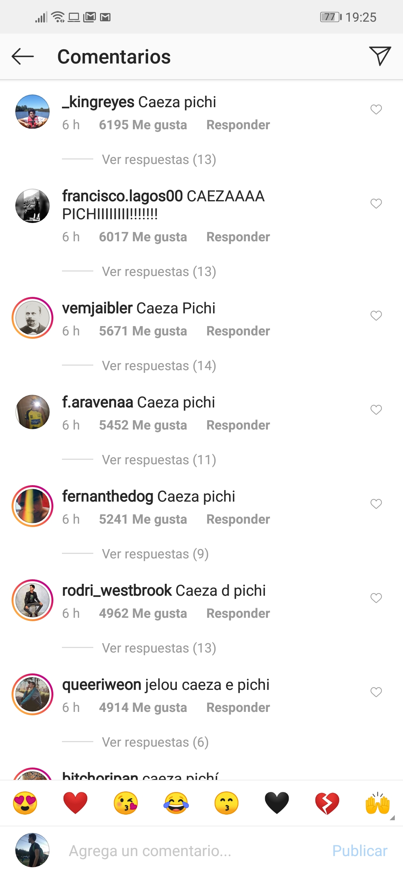403x874 pixels.
Task: Like the comment by queeriweon
Action: coord(376,692)
